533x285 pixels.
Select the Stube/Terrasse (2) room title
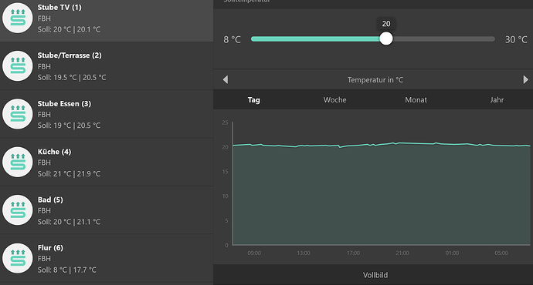[x=70, y=55]
